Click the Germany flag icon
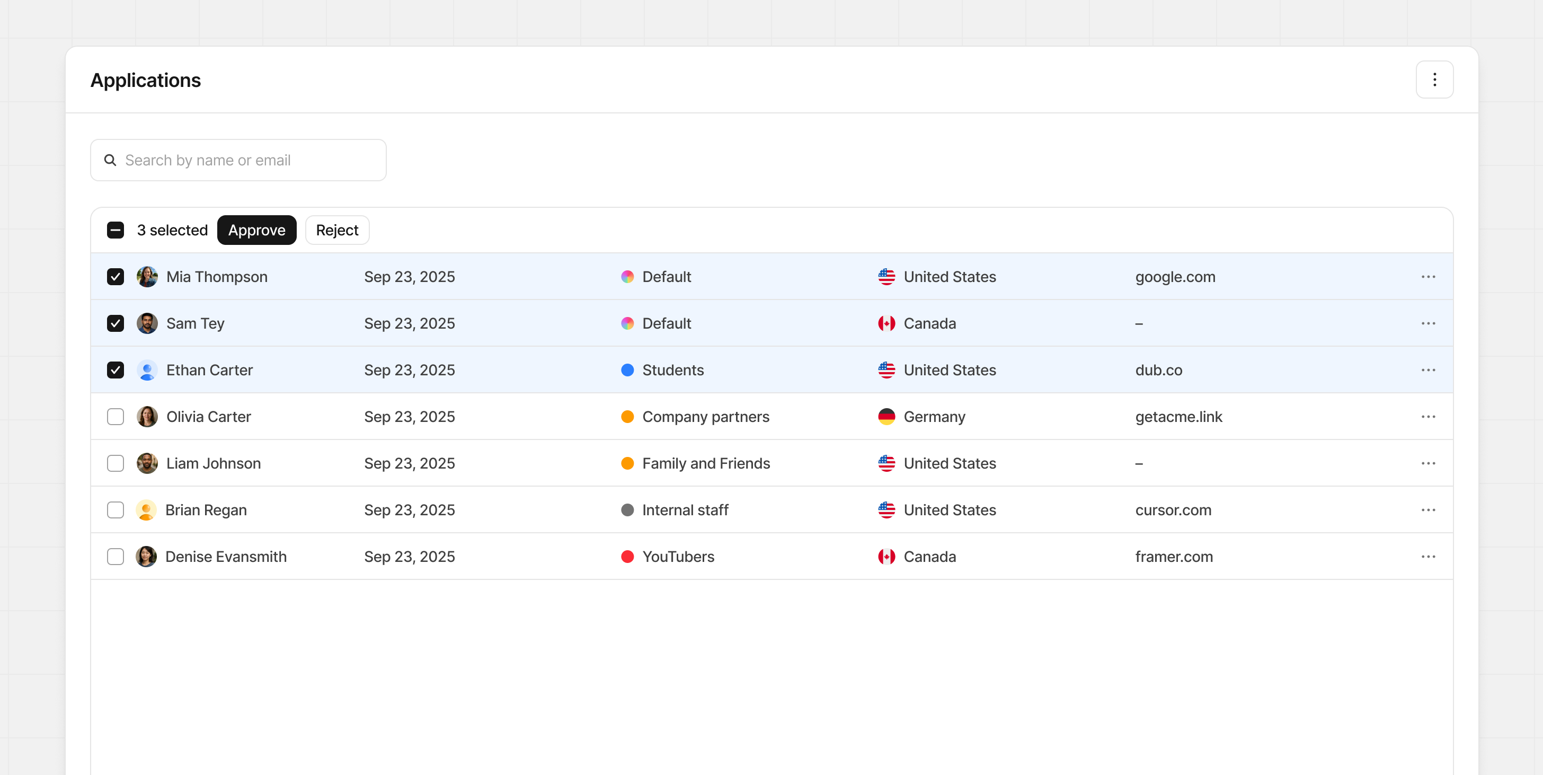Viewport: 1543px width, 775px height. (x=886, y=417)
